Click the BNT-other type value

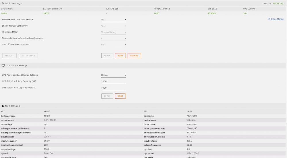point(191,133)
